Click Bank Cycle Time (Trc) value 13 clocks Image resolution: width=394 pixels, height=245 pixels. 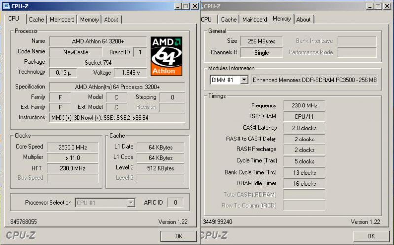pyautogui.click(x=304, y=173)
